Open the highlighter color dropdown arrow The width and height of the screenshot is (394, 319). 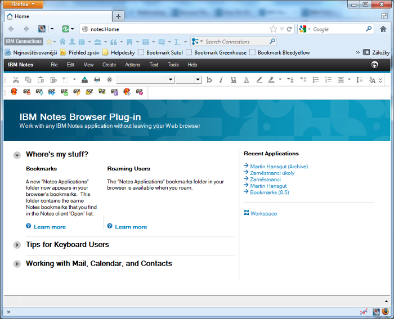pyautogui.click(x=280, y=79)
